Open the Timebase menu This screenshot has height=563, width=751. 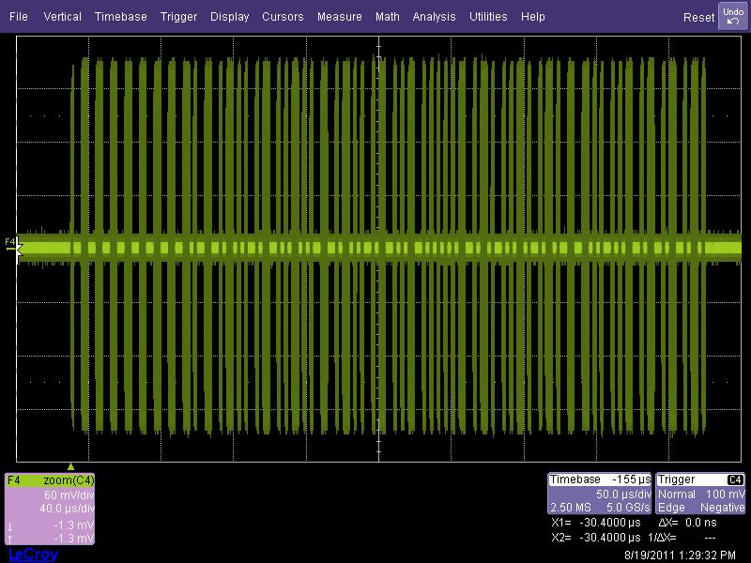pyautogui.click(x=121, y=17)
